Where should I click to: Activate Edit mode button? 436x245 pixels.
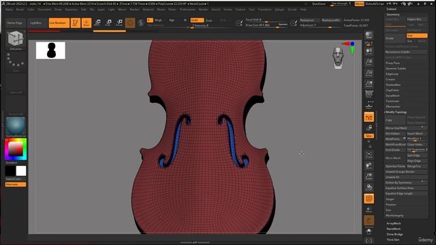76,22
